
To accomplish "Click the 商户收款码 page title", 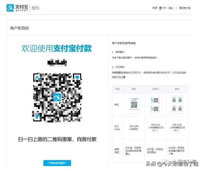I will [x=19, y=28].
